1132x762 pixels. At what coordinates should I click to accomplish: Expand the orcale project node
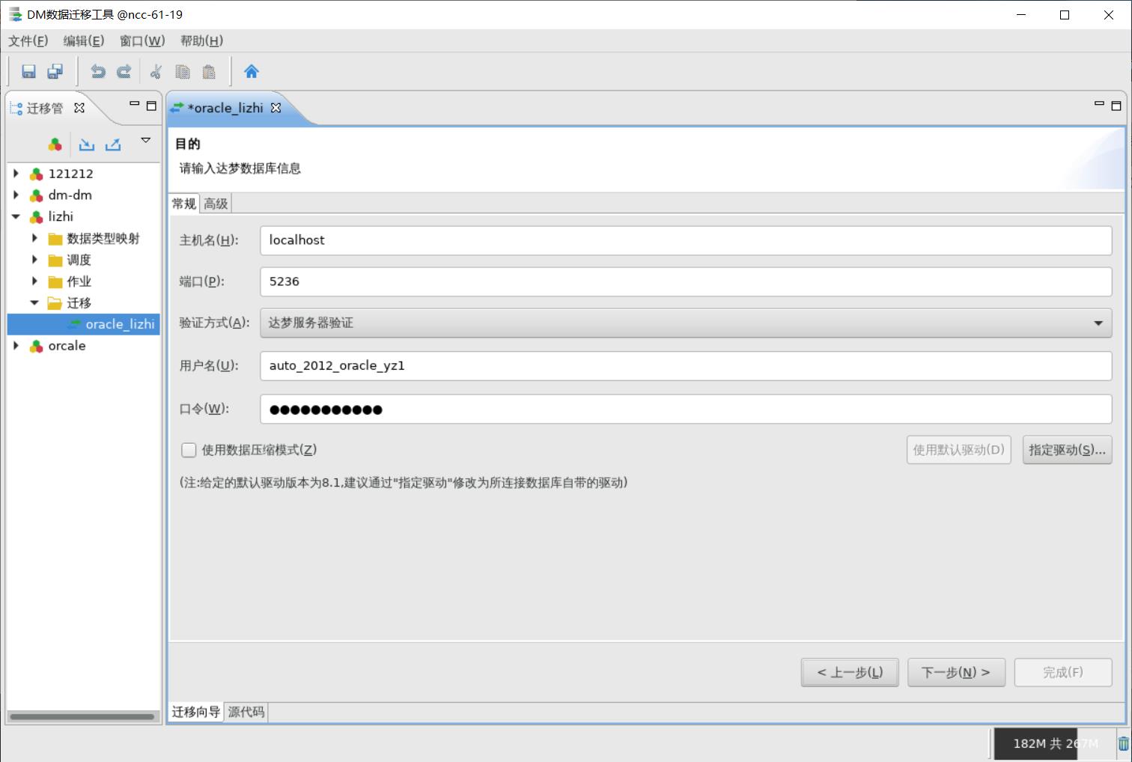click(x=16, y=346)
